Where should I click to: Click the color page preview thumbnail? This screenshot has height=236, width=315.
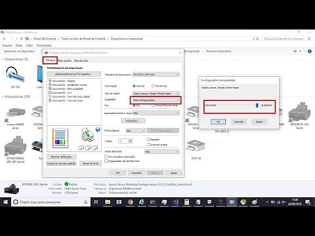(x=60, y=138)
